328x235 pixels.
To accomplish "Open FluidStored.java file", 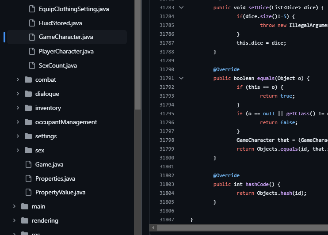I will [x=60, y=23].
